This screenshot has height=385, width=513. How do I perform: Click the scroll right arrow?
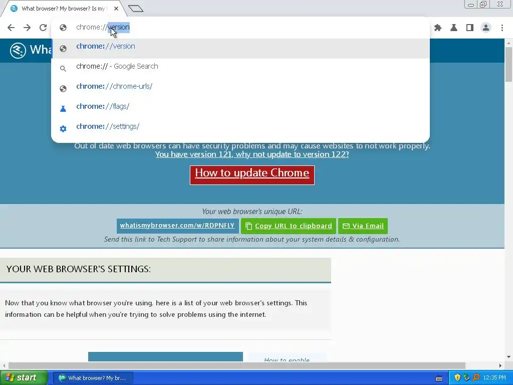500,365
